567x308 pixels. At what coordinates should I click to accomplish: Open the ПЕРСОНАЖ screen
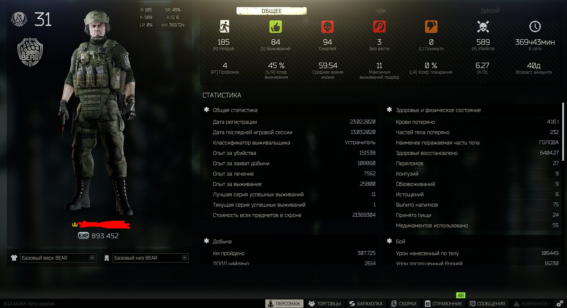(x=284, y=304)
